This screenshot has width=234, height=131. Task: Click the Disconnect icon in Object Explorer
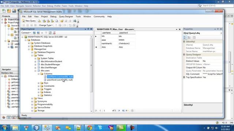tap(38, 33)
